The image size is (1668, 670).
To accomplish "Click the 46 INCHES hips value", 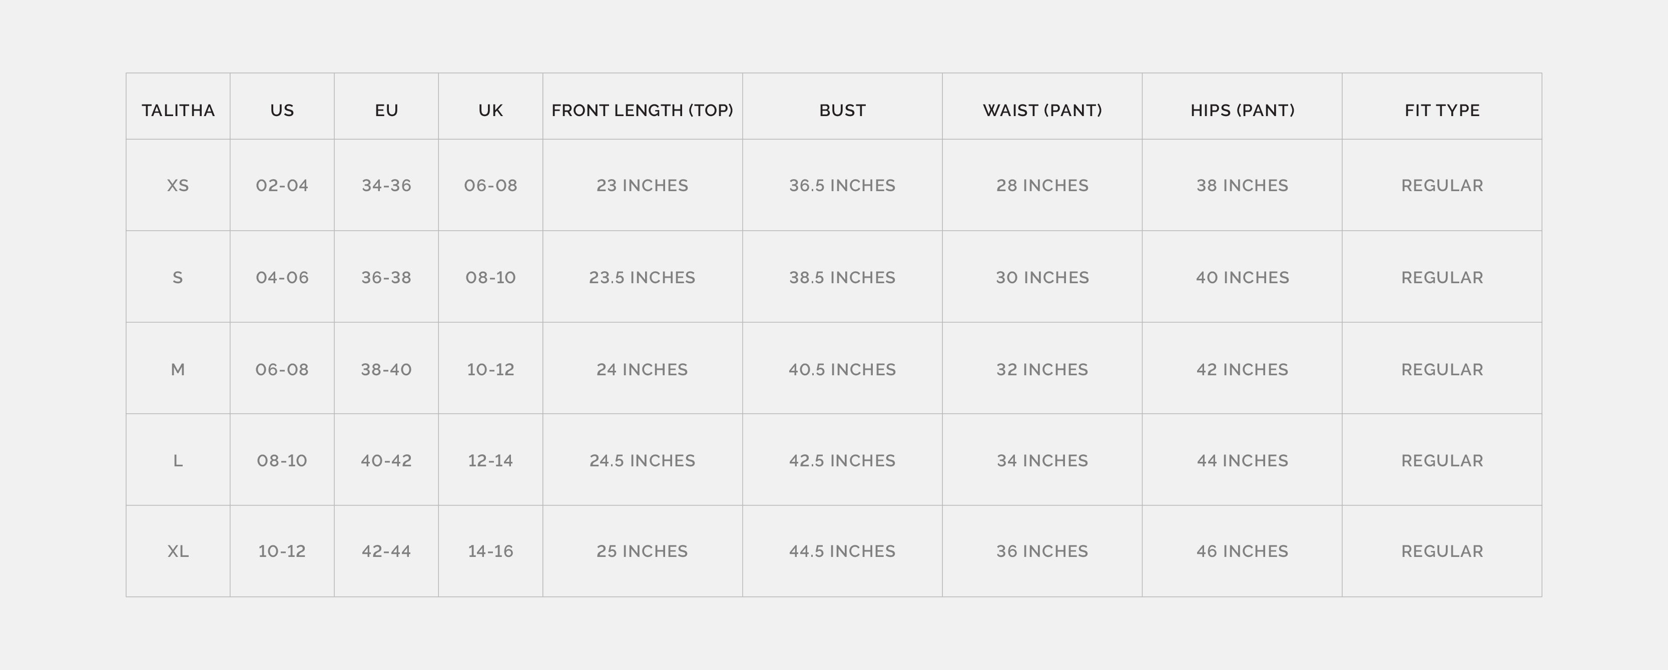I will pyautogui.click(x=1242, y=551).
